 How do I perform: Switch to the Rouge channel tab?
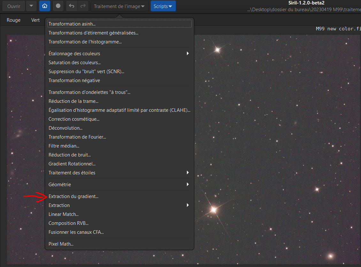(x=13, y=20)
